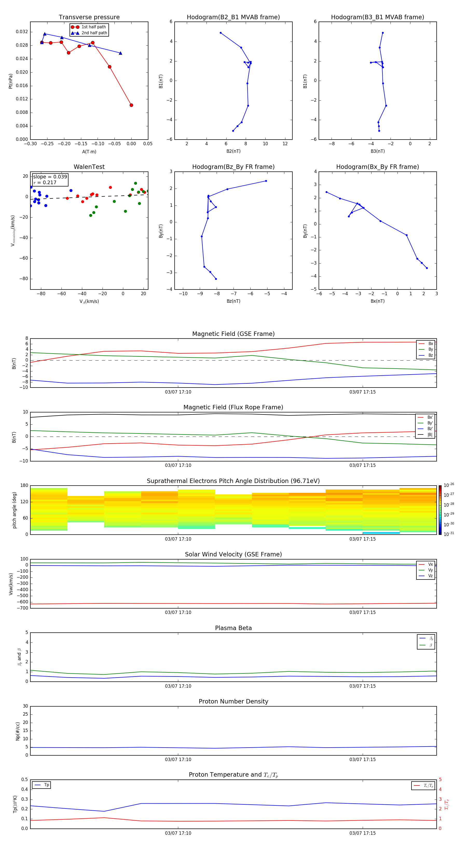Click the 'Np(#/cc)' axis label
The image size is (467, 856).
(x=18, y=731)
